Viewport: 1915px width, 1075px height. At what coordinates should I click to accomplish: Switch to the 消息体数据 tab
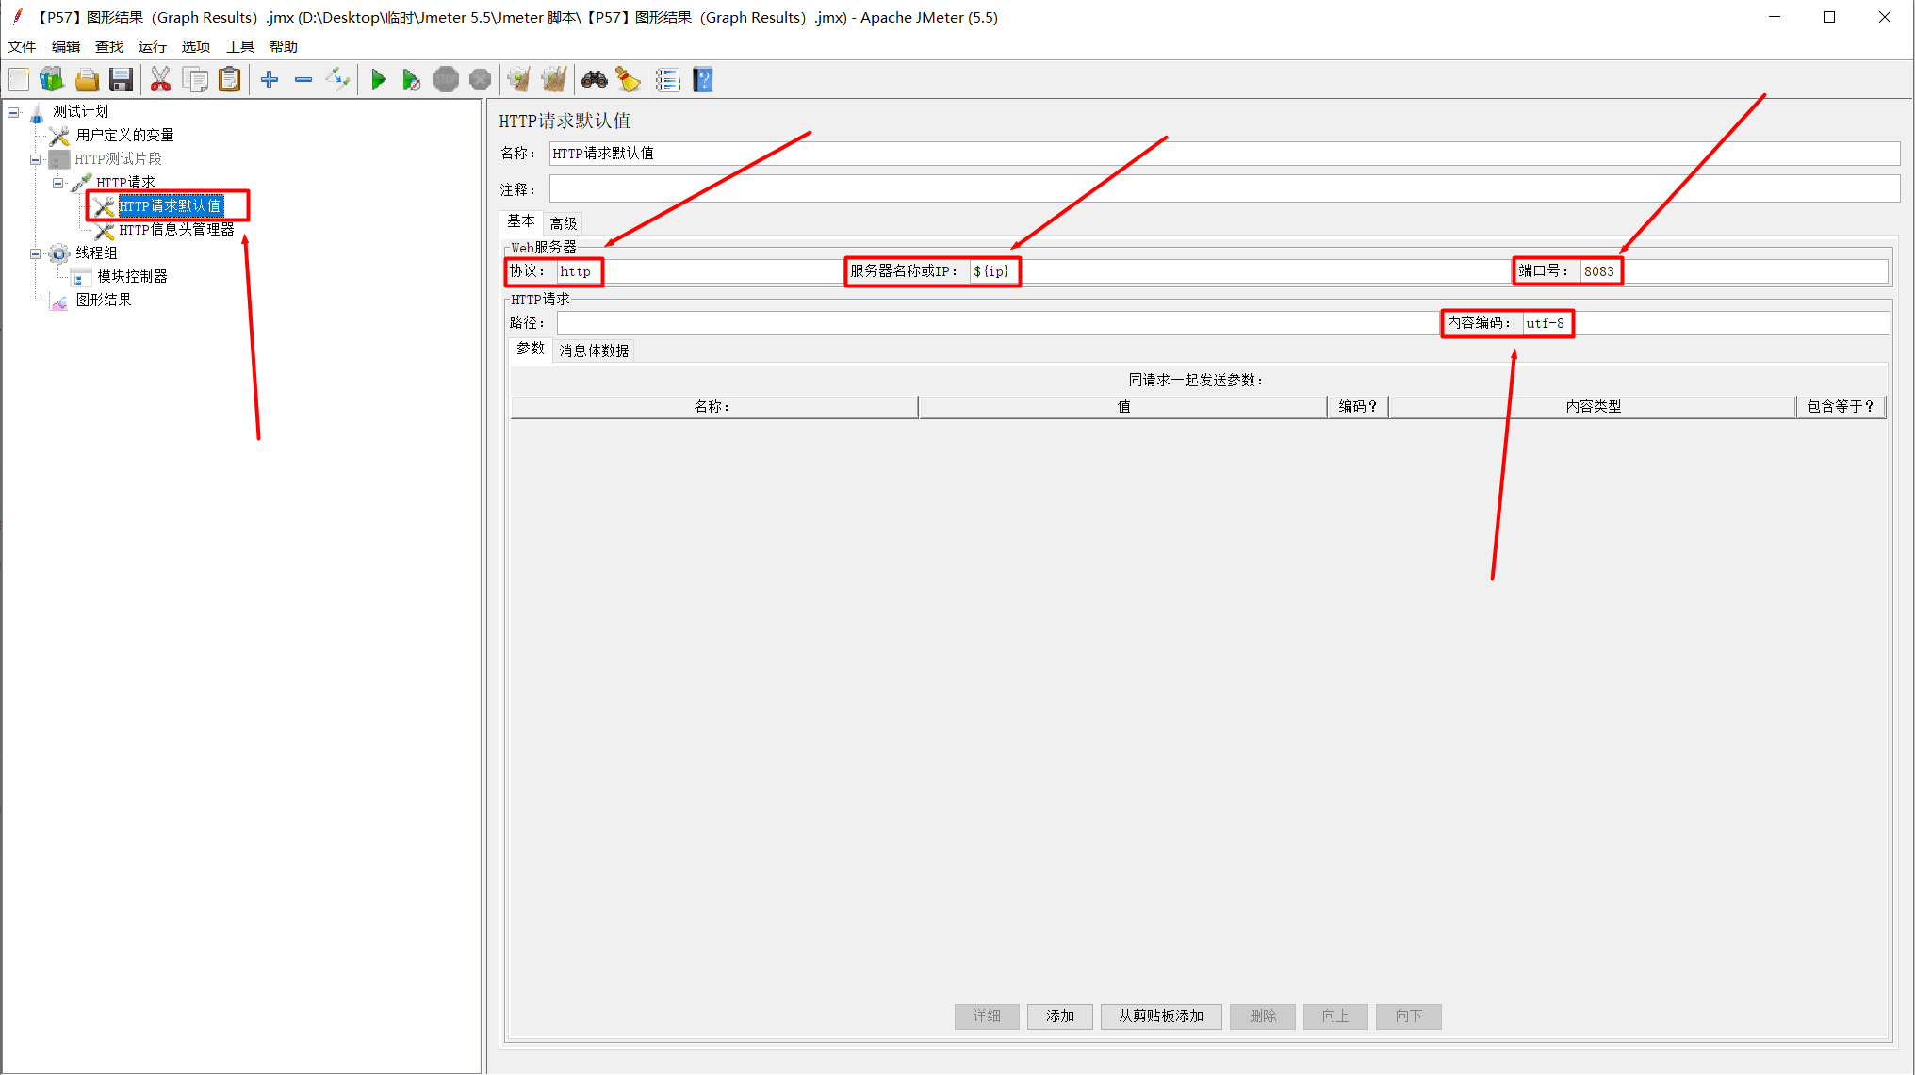click(594, 350)
